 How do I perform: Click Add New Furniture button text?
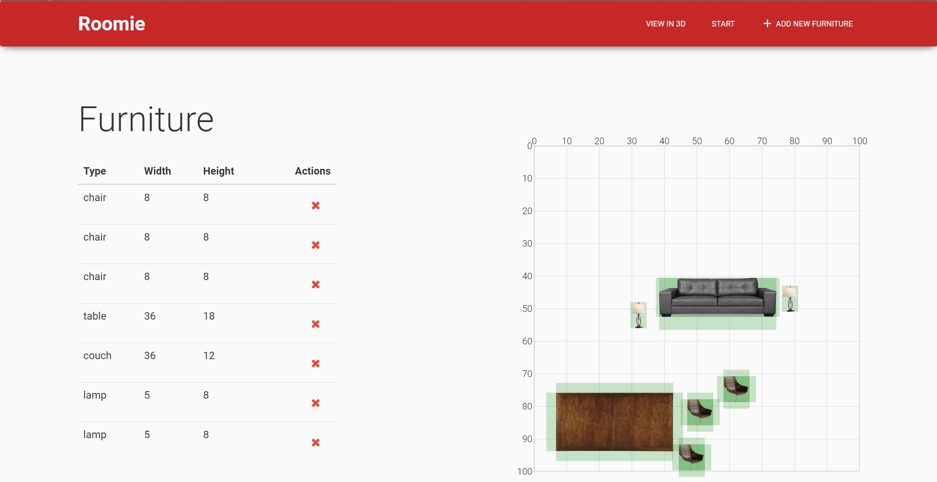click(x=814, y=24)
